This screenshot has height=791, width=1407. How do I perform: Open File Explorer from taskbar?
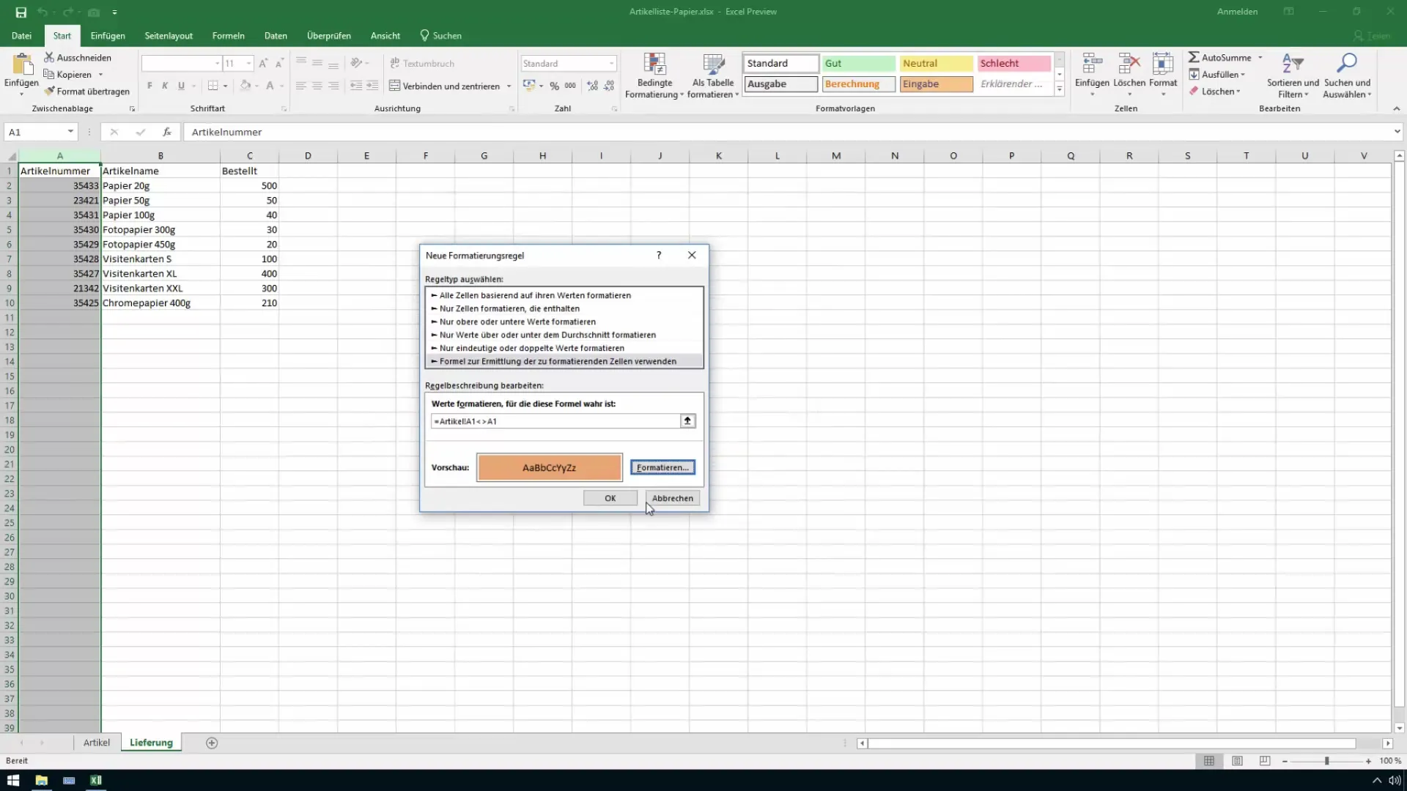click(x=41, y=780)
